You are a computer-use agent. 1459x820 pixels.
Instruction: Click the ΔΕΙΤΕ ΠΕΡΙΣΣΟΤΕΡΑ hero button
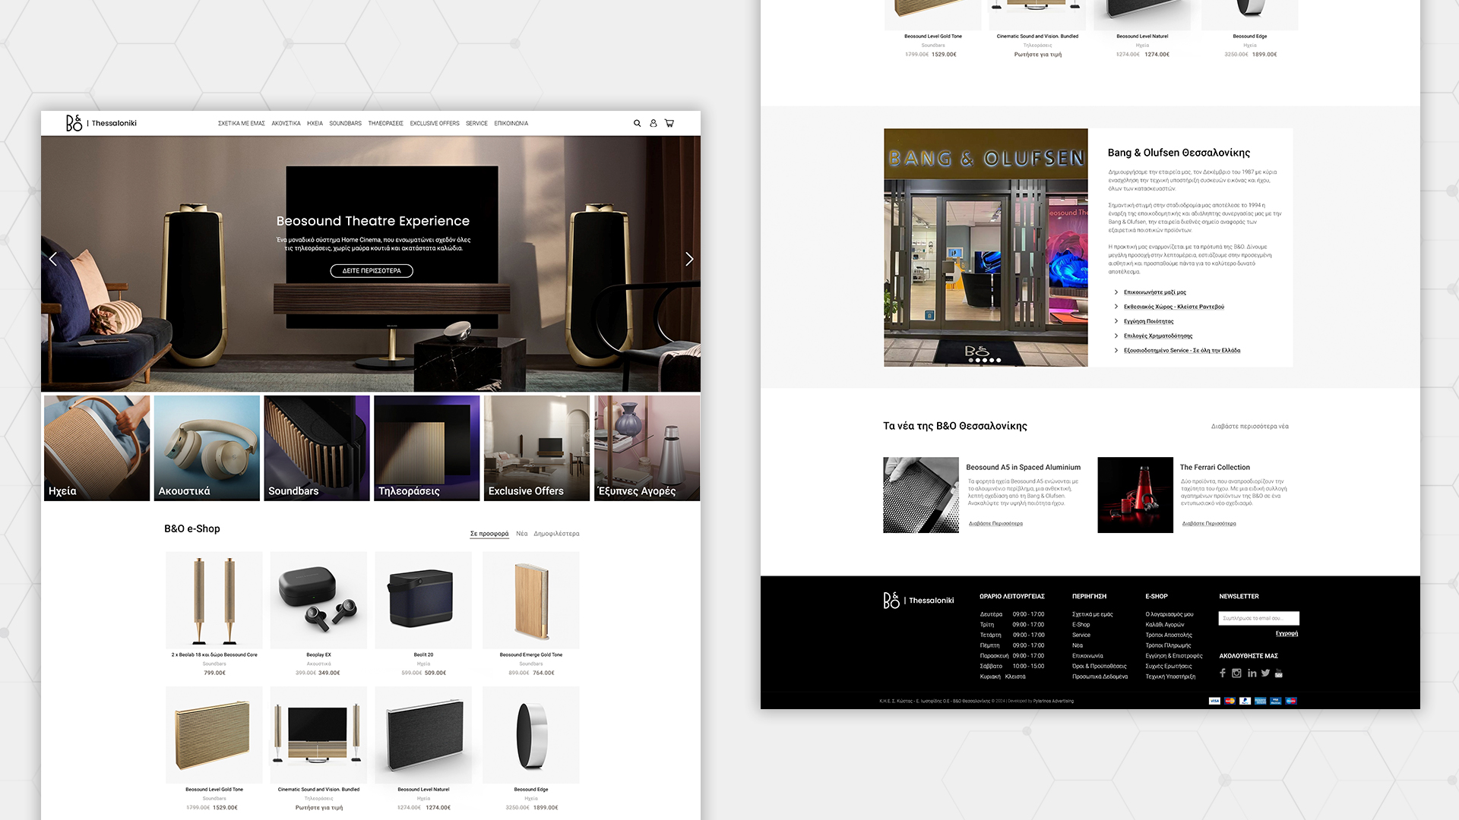click(372, 271)
